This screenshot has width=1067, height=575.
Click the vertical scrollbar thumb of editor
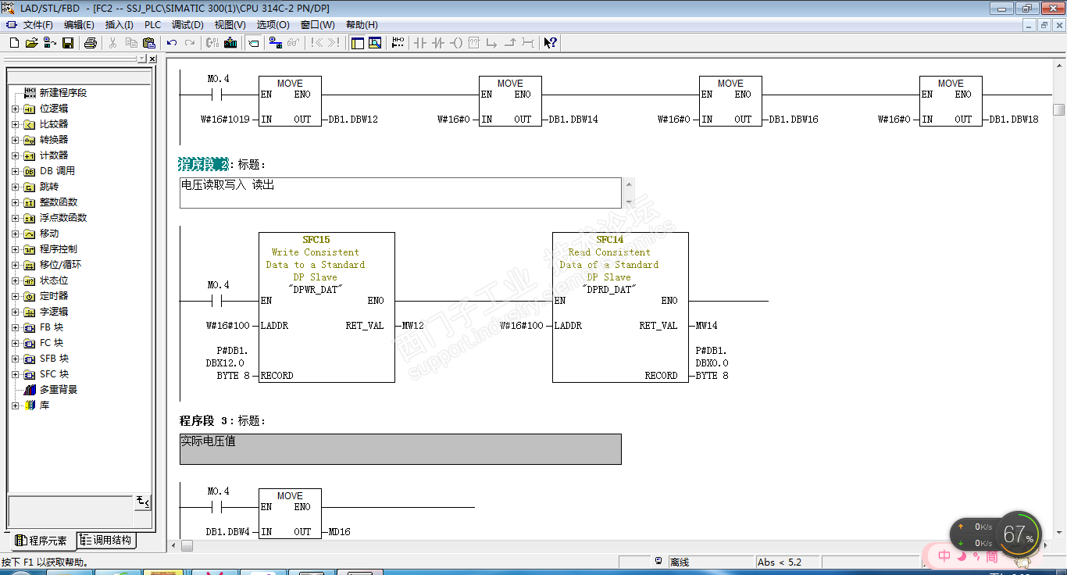click(1059, 109)
